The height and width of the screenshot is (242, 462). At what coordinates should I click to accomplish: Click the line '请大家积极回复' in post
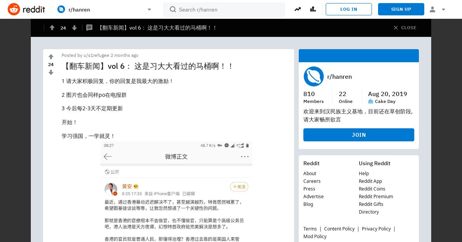(118, 81)
